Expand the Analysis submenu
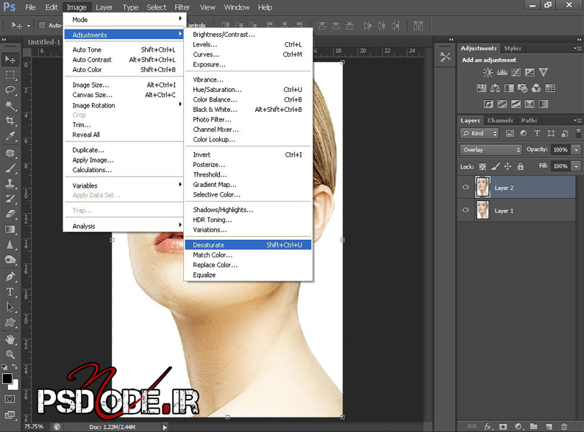The image size is (584, 432). pyautogui.click(x=124, y=226)
